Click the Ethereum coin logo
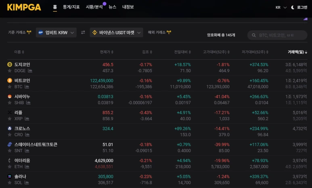Screen dimensions: 312x188 (x=10, y=160)
